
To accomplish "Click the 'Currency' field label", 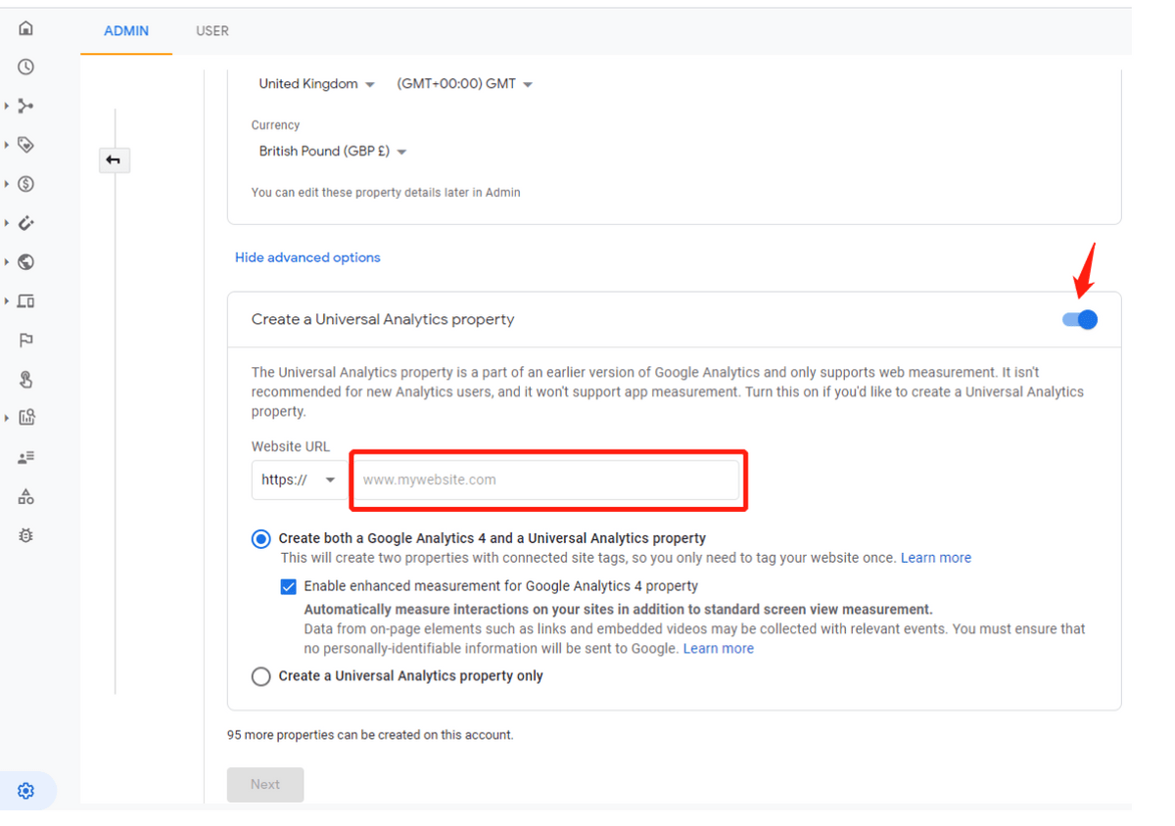I will 275,125.
